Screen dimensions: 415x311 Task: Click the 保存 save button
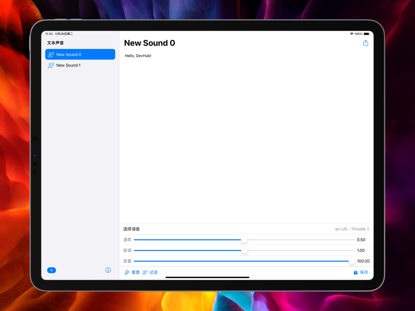click(x=361, y=272)
